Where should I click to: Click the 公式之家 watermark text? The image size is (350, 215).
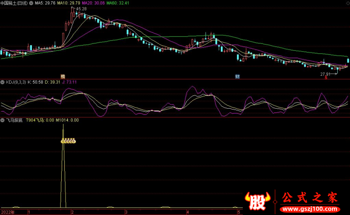310,198
